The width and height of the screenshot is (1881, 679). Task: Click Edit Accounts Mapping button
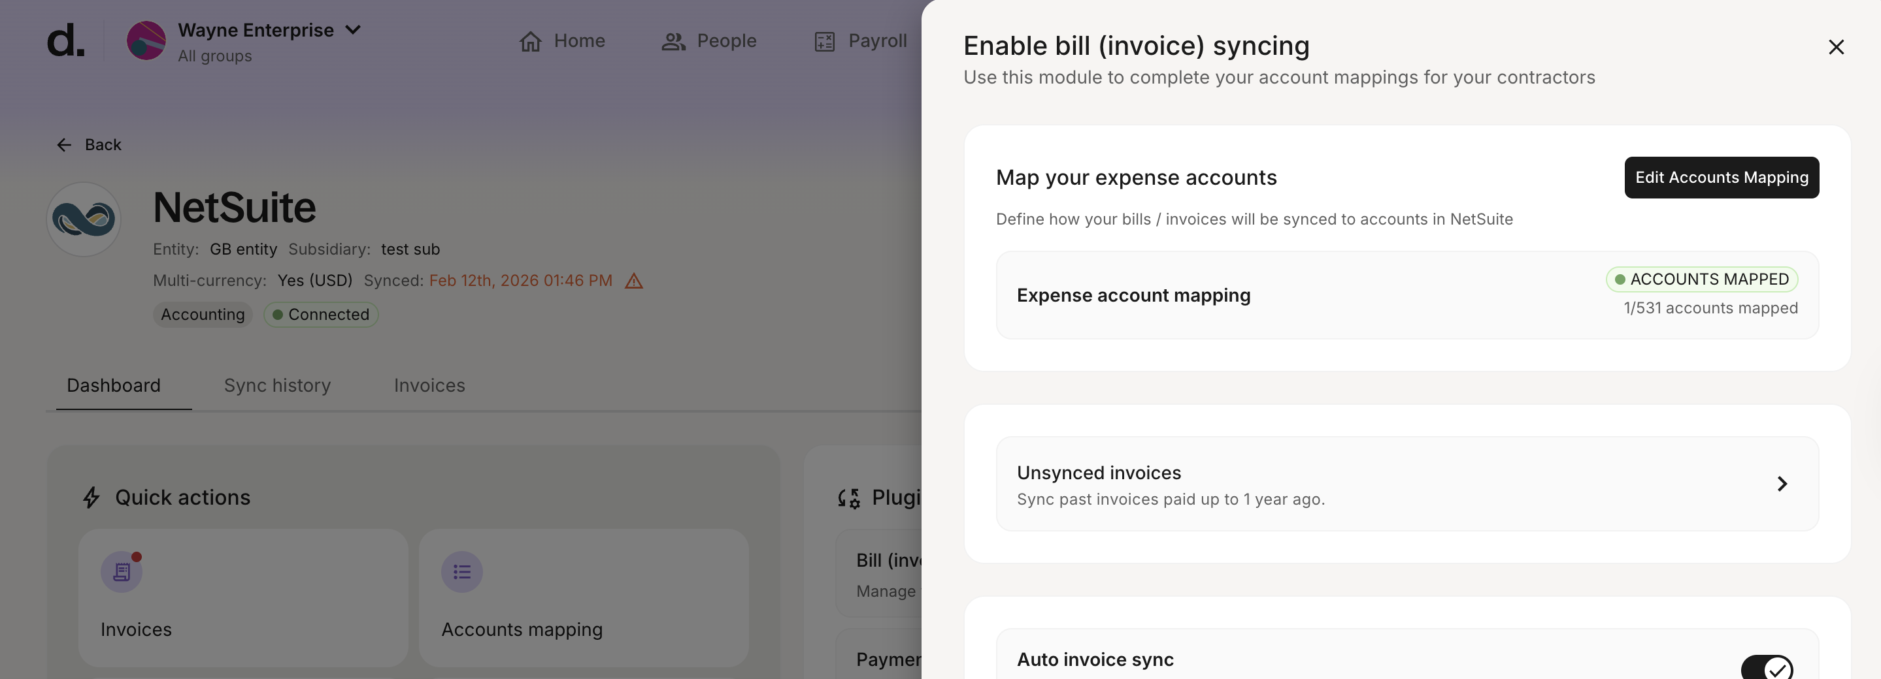[1721, 177]
